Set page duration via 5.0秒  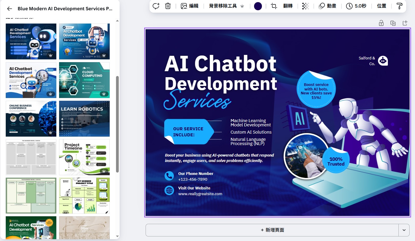[x=356, y=6]
